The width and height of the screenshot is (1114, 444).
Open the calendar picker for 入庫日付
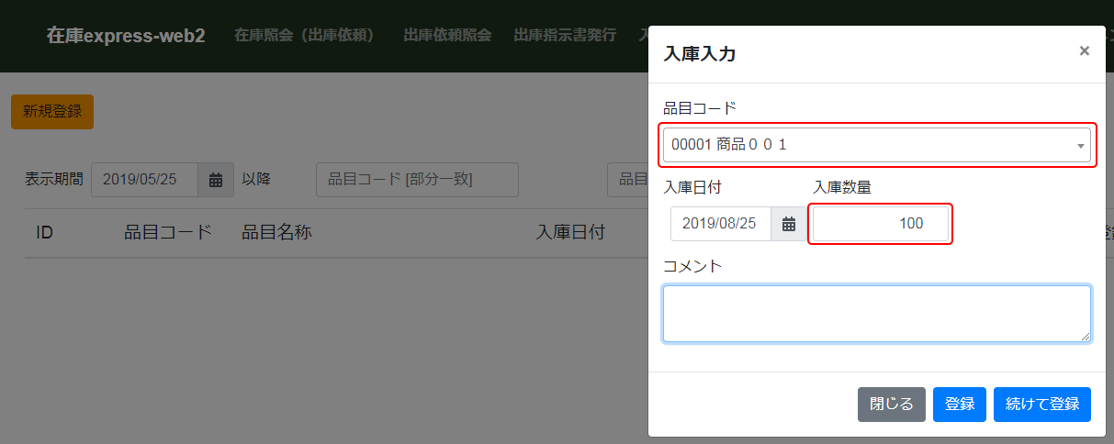point(788,224)
